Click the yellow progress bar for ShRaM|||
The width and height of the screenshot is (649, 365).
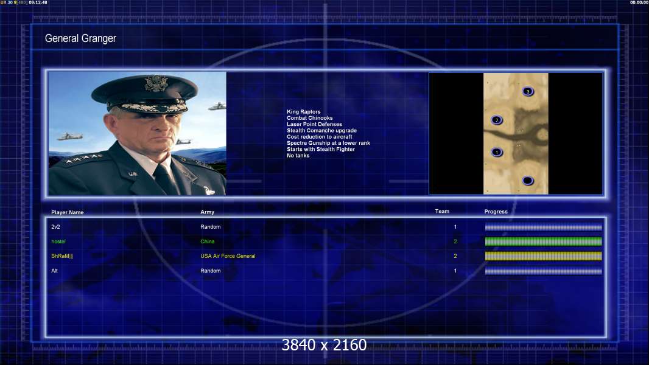(543, 256)
